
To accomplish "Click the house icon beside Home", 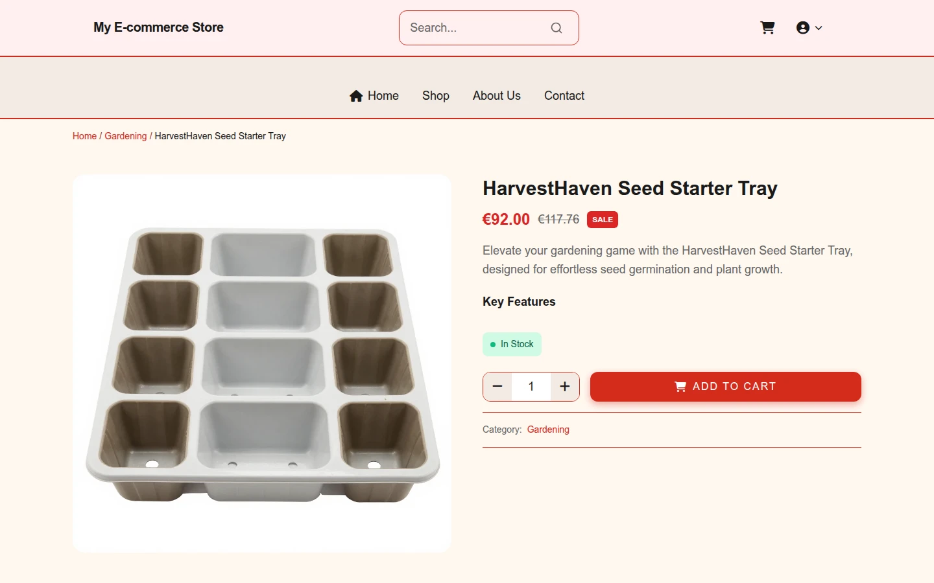I will pos(356,96).
